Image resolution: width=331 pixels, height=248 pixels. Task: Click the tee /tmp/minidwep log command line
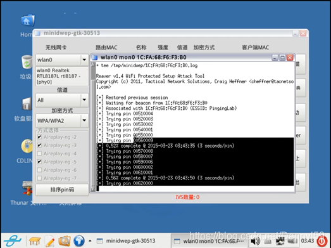(x=147, y=65)
